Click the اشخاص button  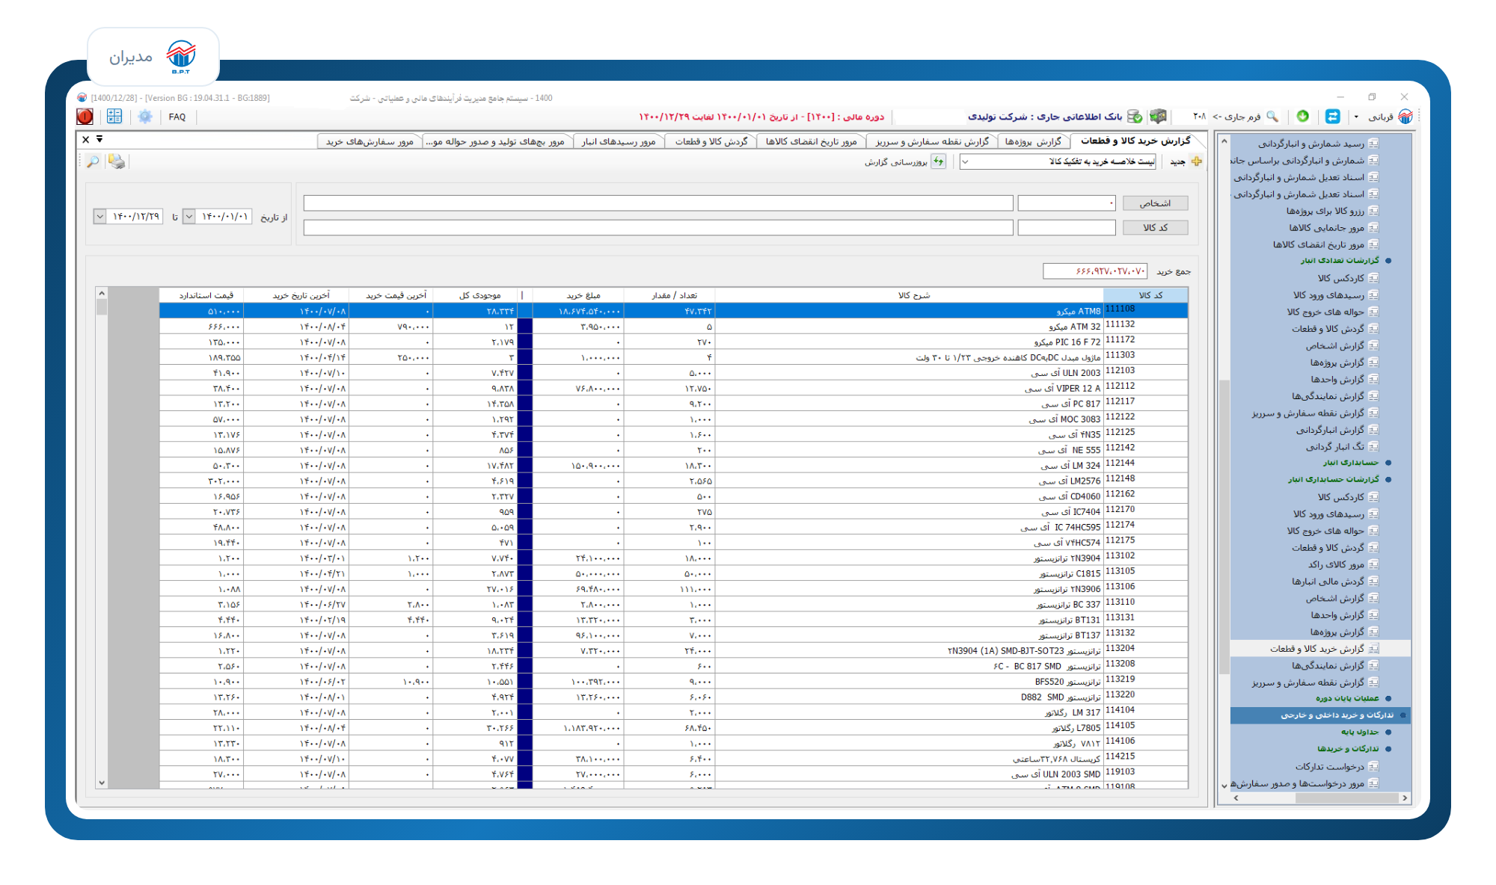(x=1155, y=203)
